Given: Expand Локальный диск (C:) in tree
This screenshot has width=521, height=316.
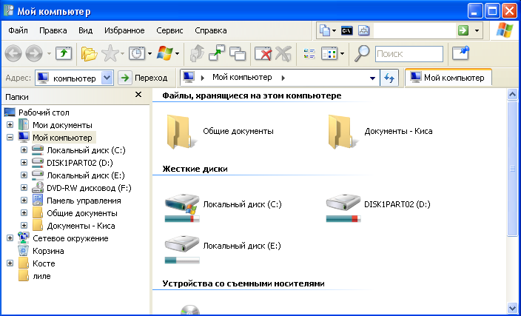Looking at the screenshot, I should [x=24, y=149].
